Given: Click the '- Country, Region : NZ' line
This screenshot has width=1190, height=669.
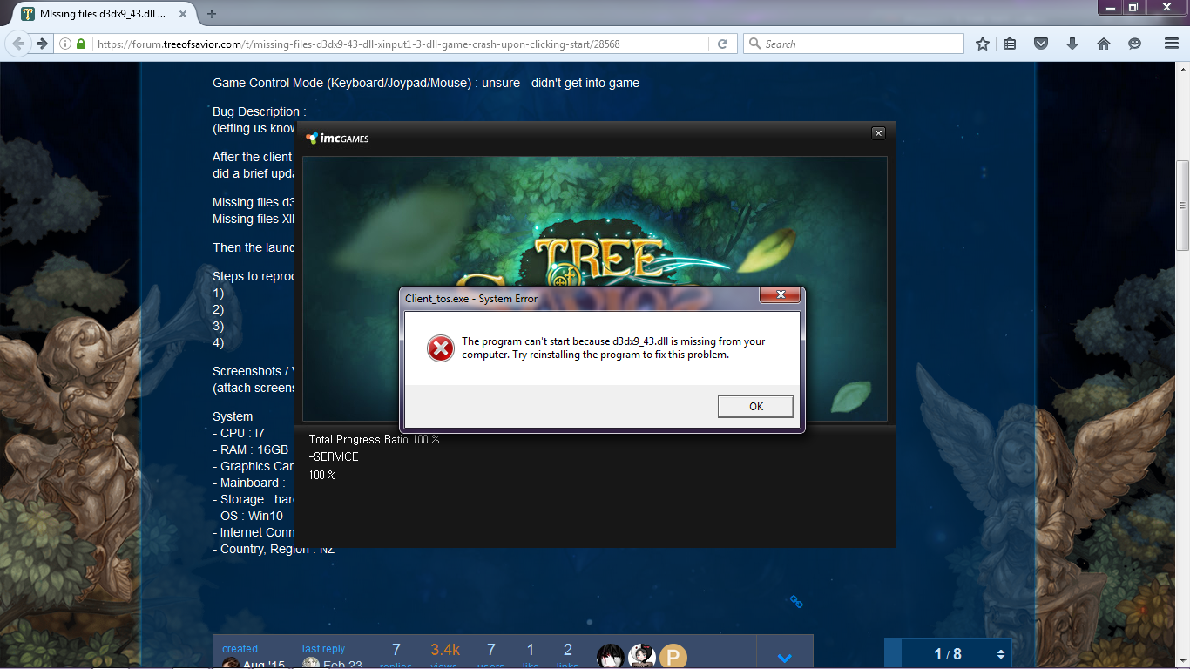Looking at the screenshot, I should [x=274, y=549].
